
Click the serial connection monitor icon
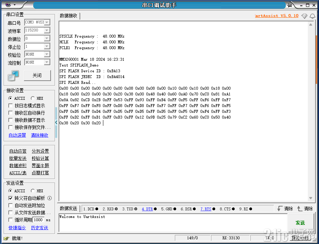(13, 76)
